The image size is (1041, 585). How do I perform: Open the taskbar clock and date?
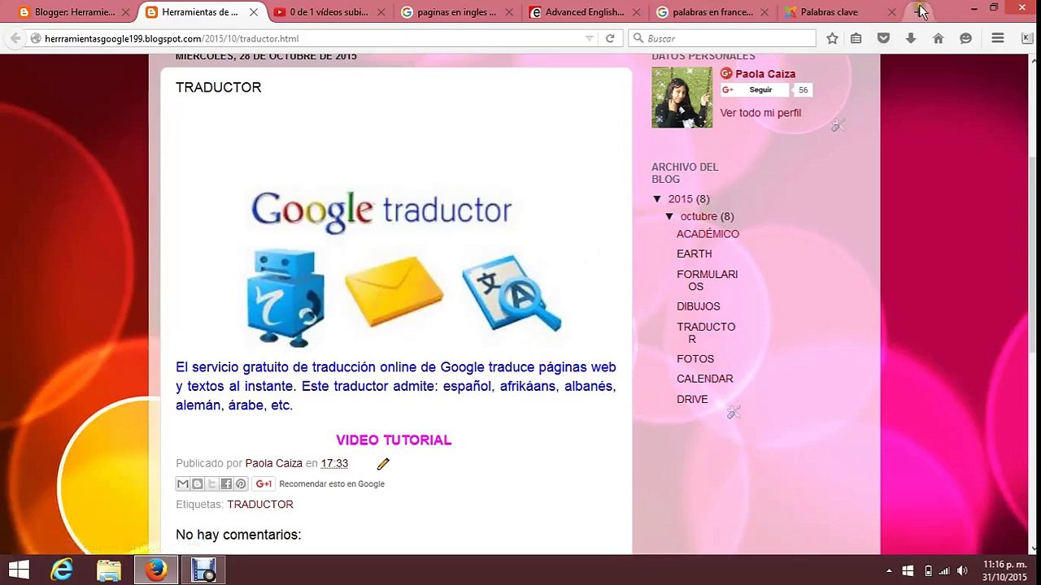(1005, 570)
